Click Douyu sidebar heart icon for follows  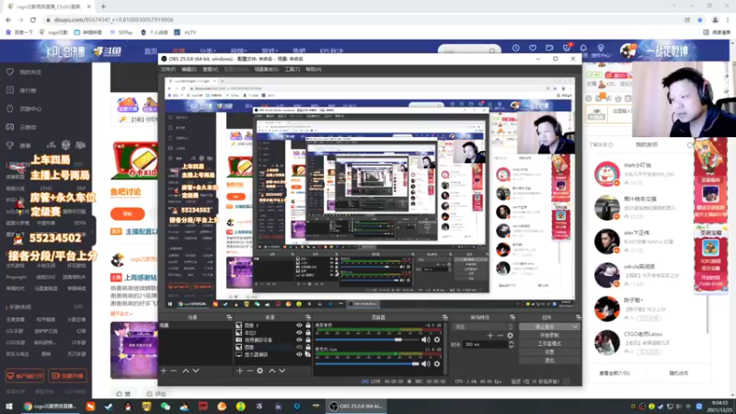tap(10, 72)
